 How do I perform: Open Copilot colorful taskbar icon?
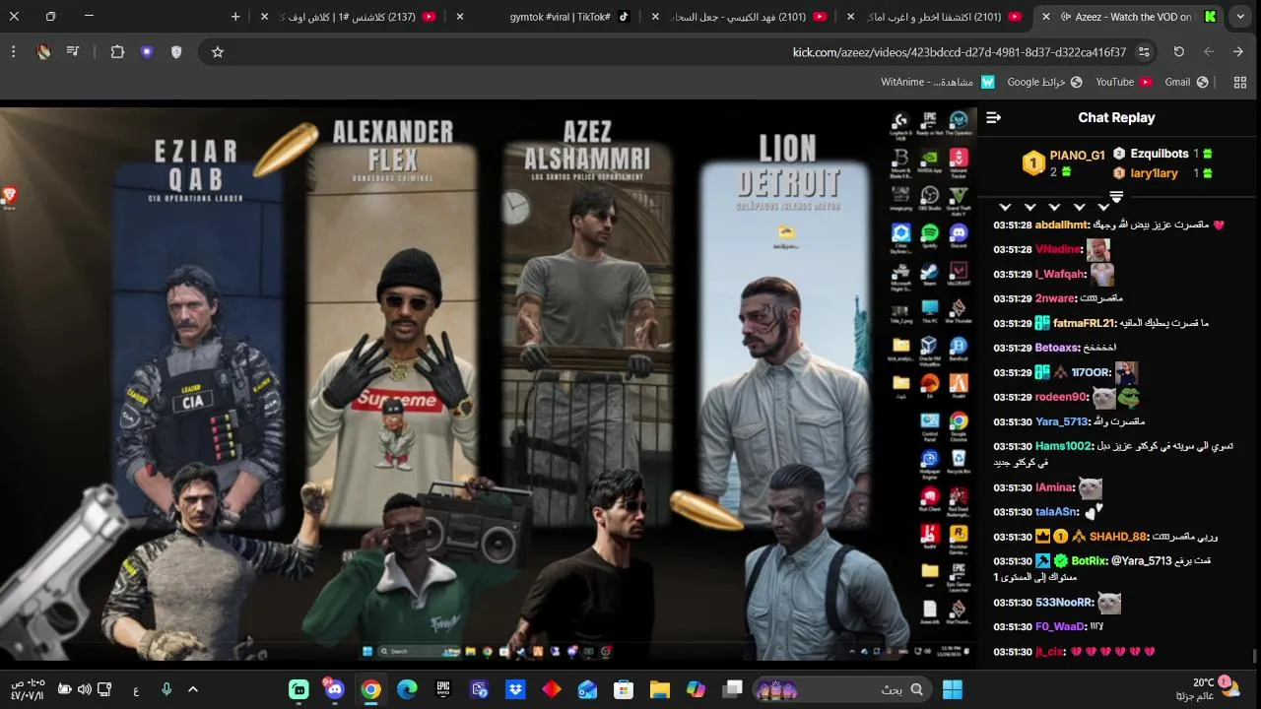point(697,689)
